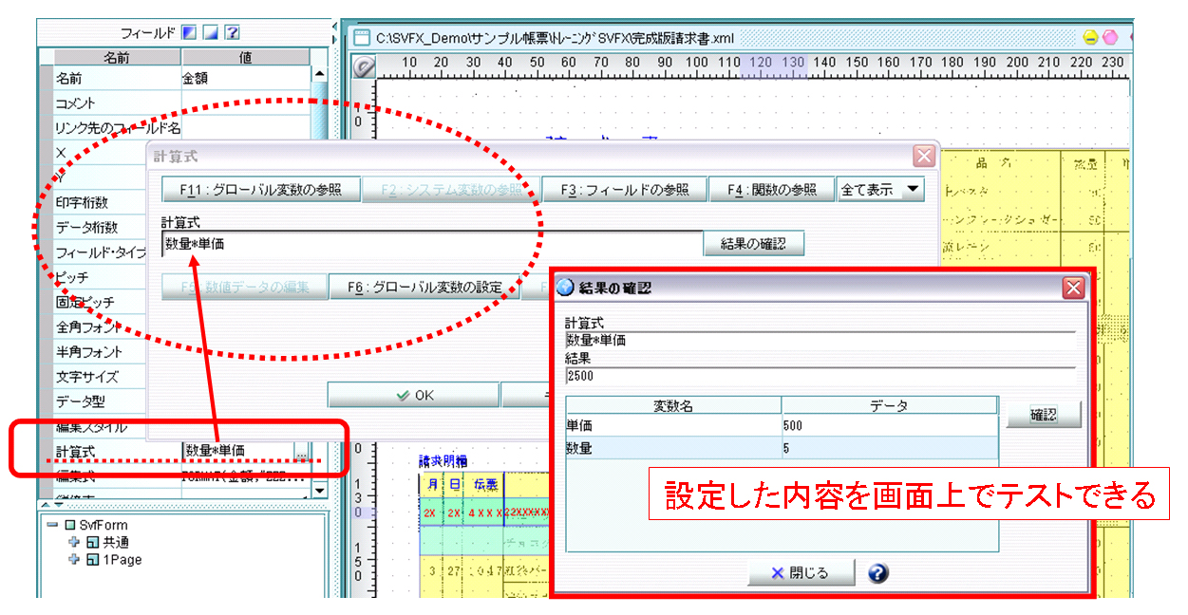Open the question mark help icon in フィールド panel
The image size is (1188, 615).
tap(232, 32)
